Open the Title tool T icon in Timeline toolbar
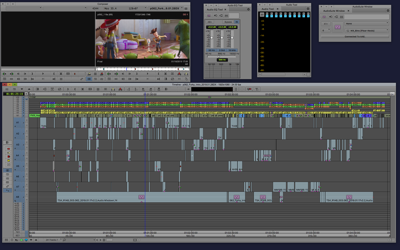This screenshot has height=250, width=400. pos(257,89)
